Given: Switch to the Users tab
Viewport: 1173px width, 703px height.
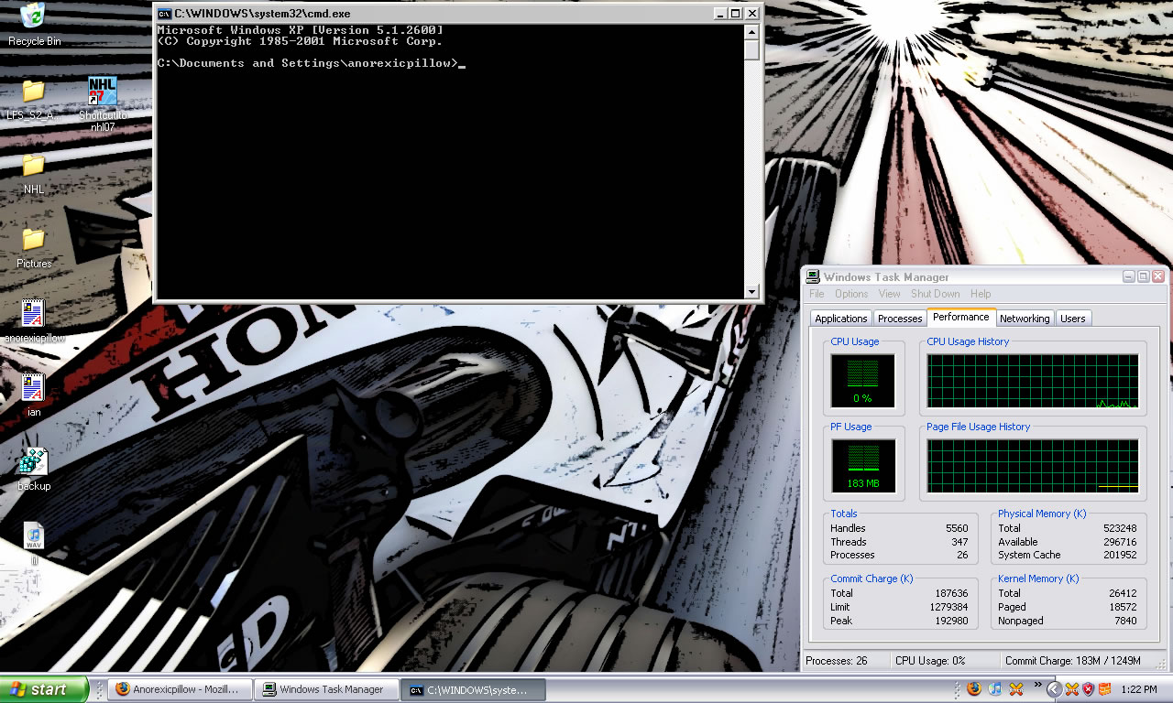Looking at the screenshot, I should (1072, 319).
